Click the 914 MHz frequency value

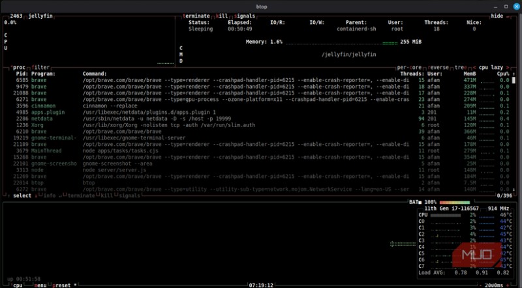pos(499,209)
